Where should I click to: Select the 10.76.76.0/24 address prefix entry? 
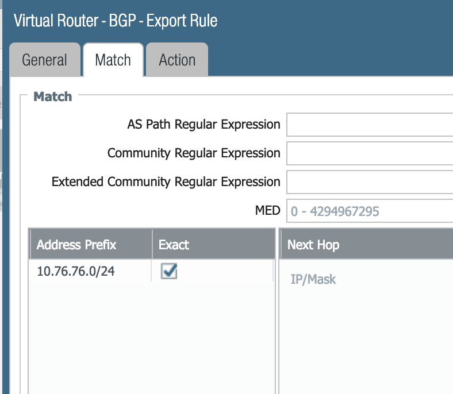point(76,271)
